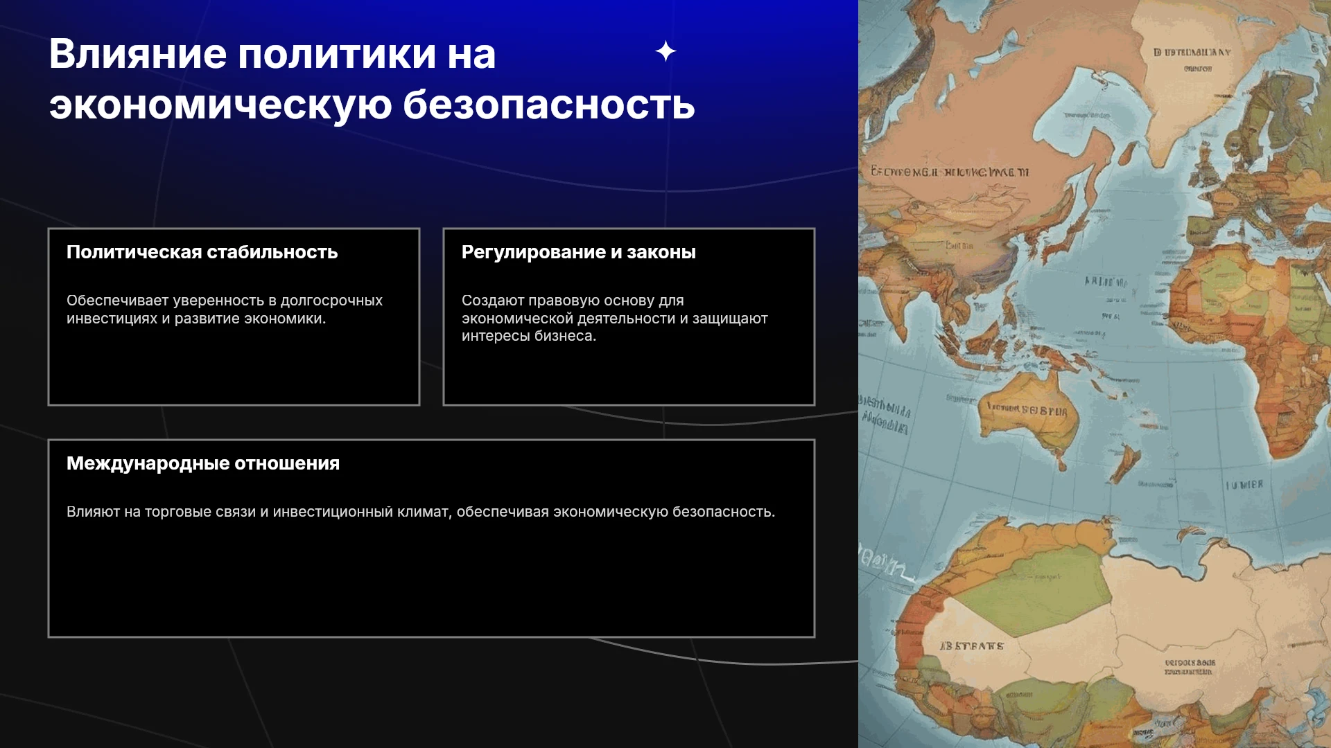Click the dark background below the bottom card
The image size is (1331, 748).
(430, 693)
